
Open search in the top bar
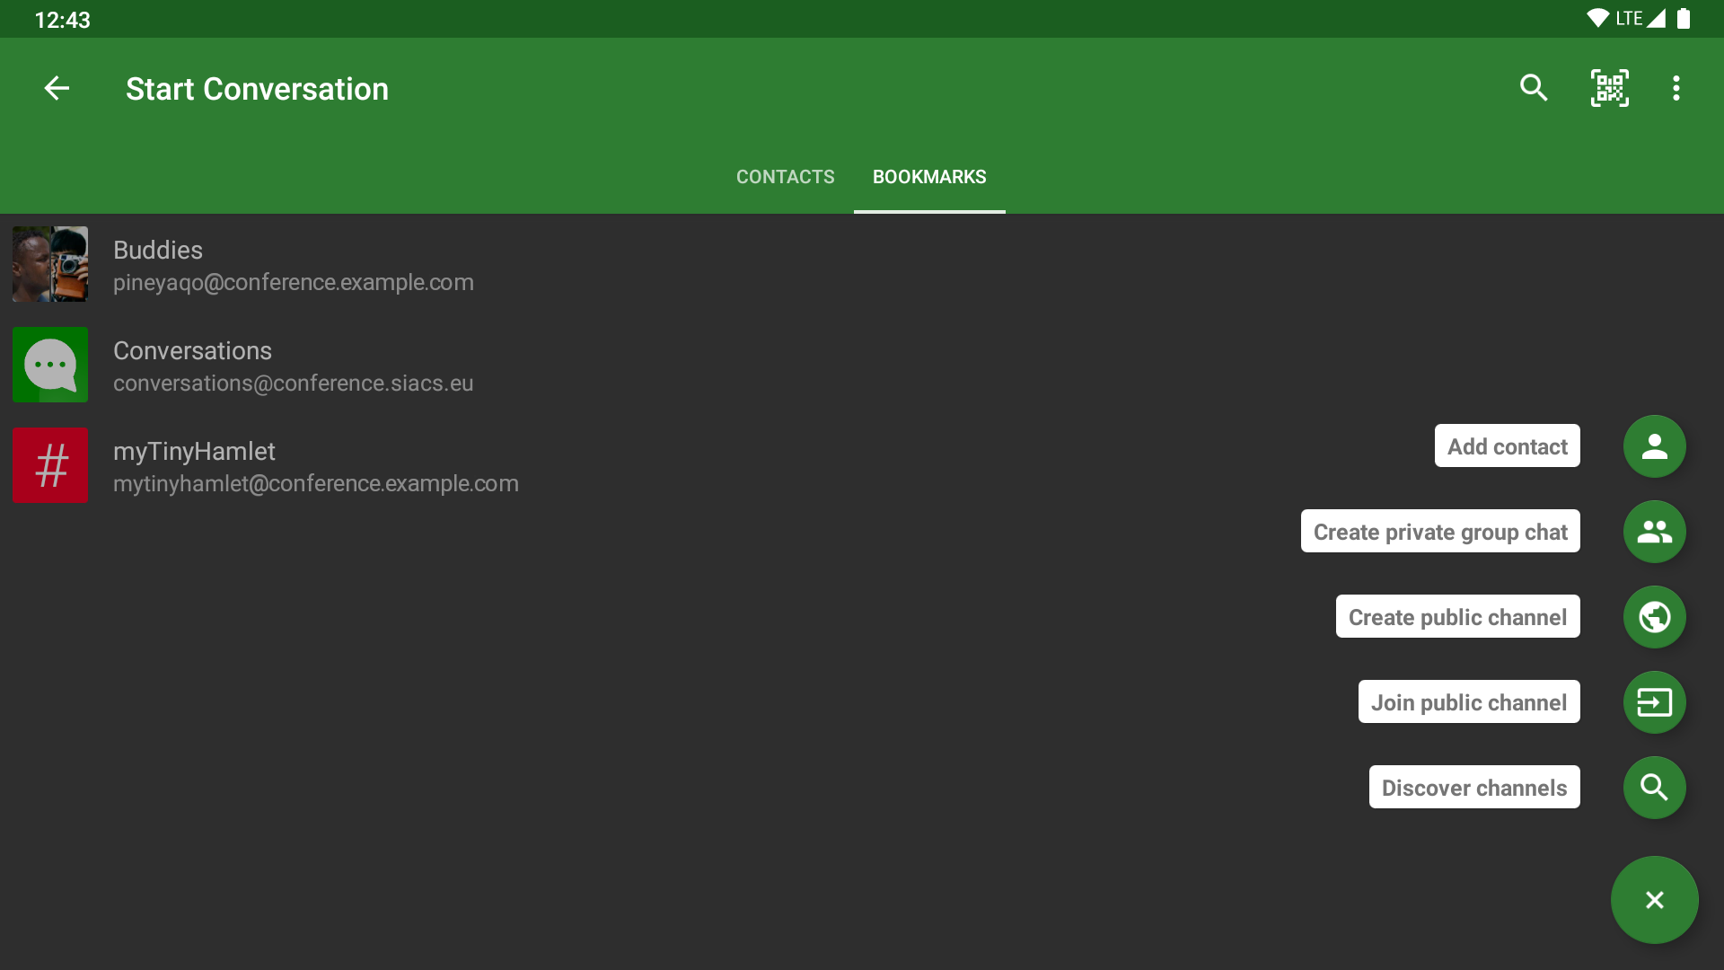pos(1534,88)
